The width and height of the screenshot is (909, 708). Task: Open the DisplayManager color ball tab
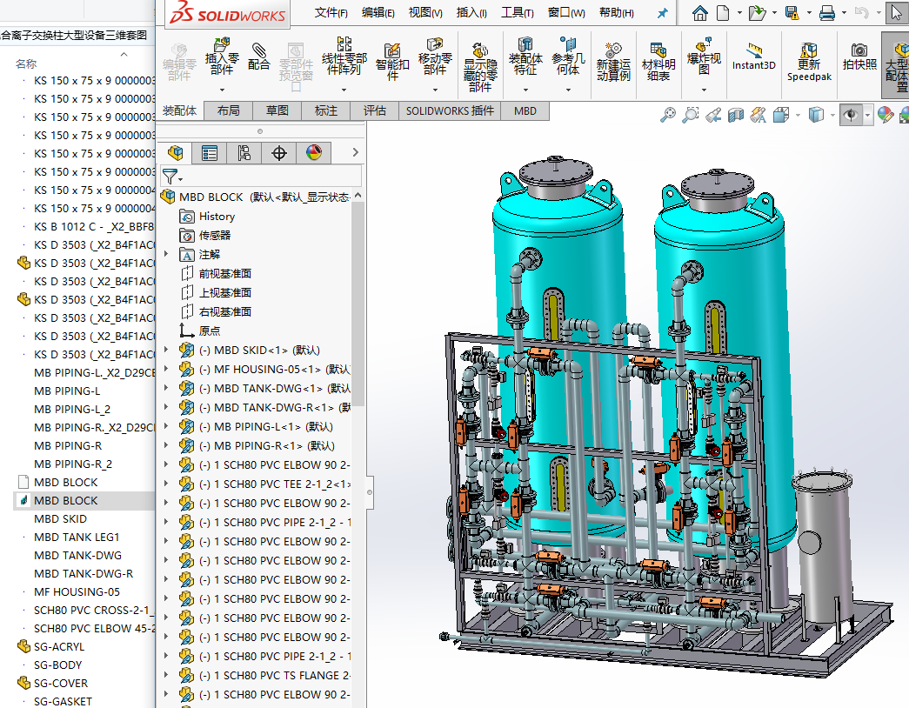[x=314, y=153]
